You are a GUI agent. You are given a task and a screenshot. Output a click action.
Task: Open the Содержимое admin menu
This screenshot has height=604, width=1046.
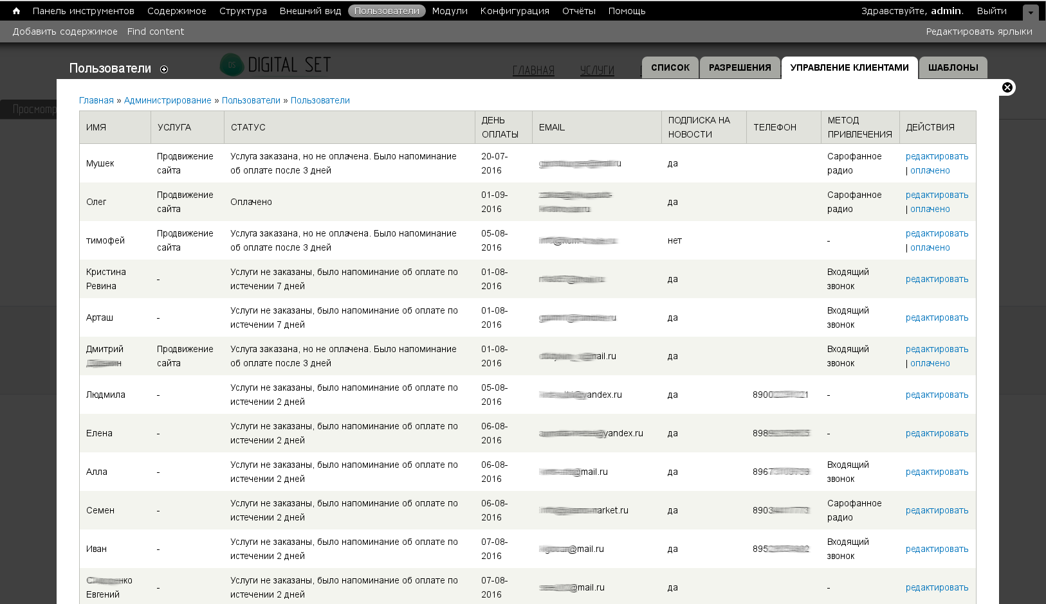[176, 11]
